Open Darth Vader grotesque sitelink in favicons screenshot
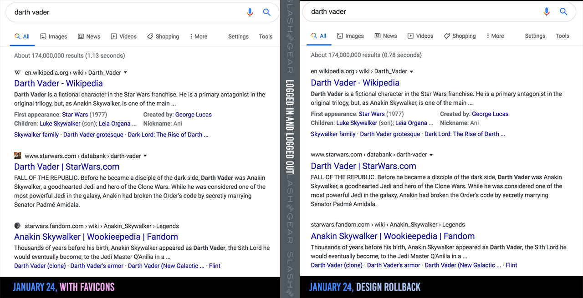 pos(93,135)
